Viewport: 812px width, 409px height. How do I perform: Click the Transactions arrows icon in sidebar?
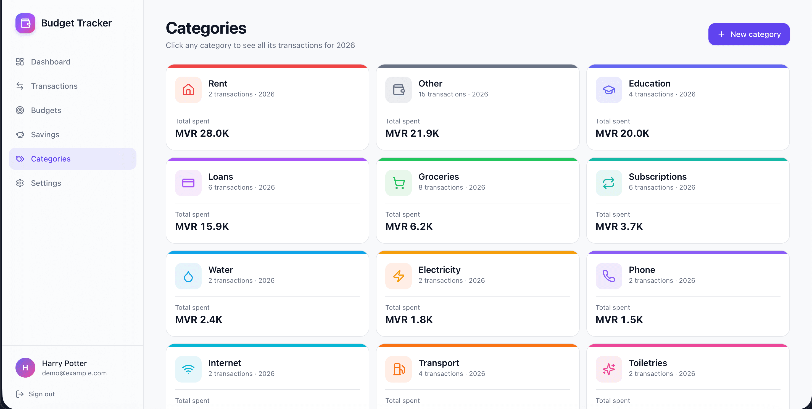20,86
